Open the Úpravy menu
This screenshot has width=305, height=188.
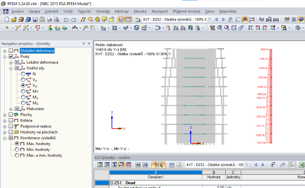pos(34,11)
